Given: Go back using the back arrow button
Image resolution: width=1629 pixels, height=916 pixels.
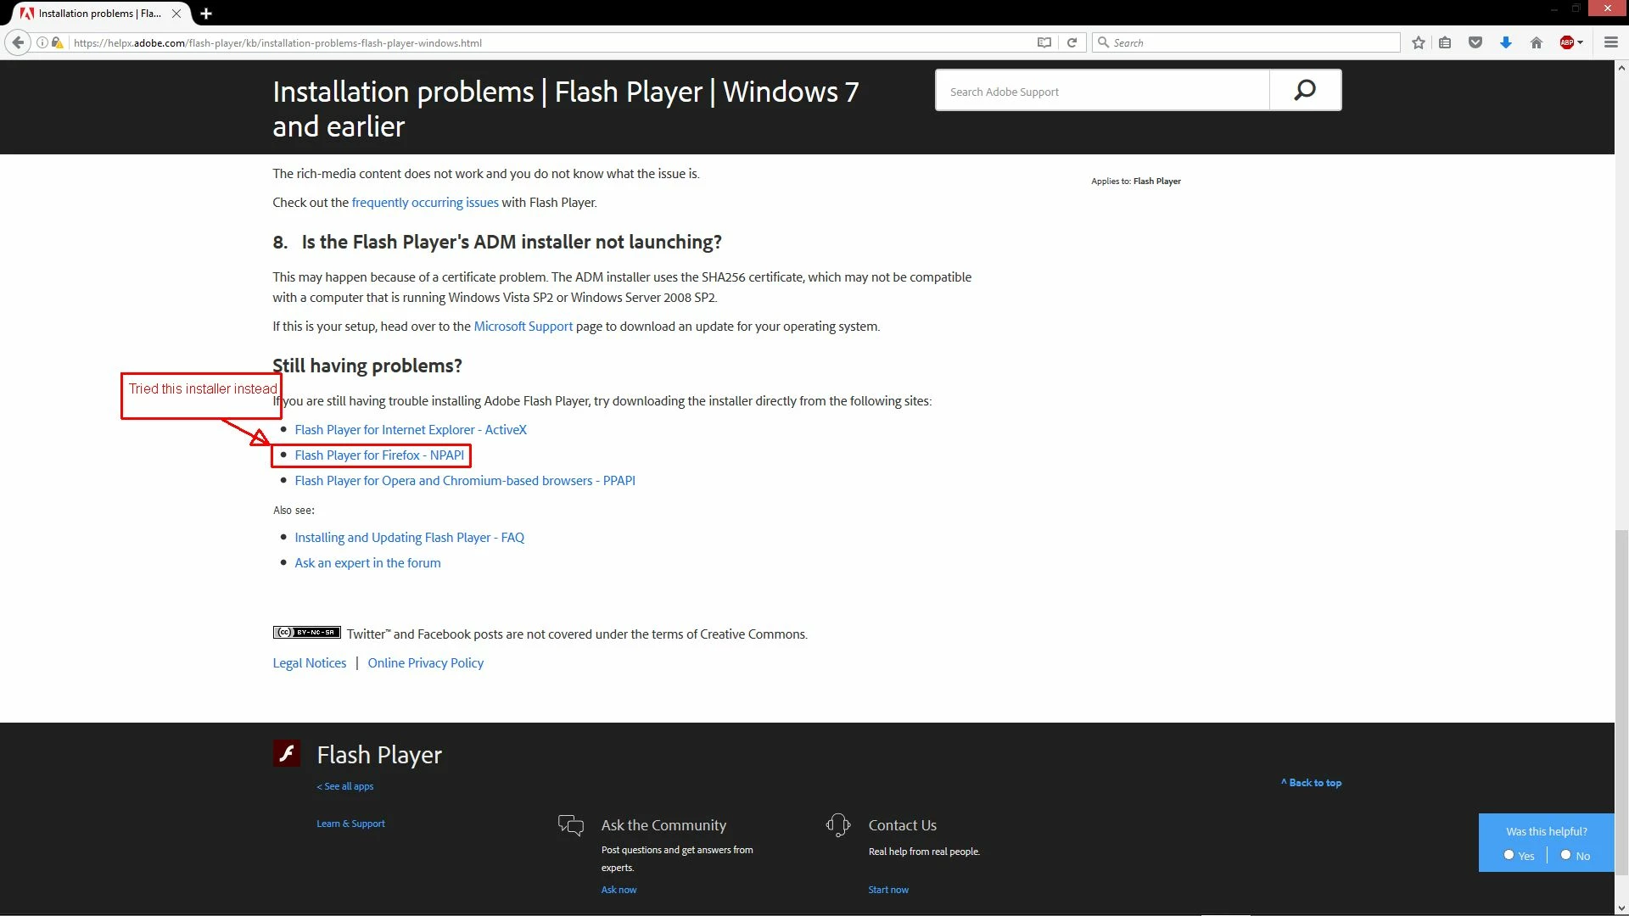Looking at the screenshot, I should click(x=18, y=42).
